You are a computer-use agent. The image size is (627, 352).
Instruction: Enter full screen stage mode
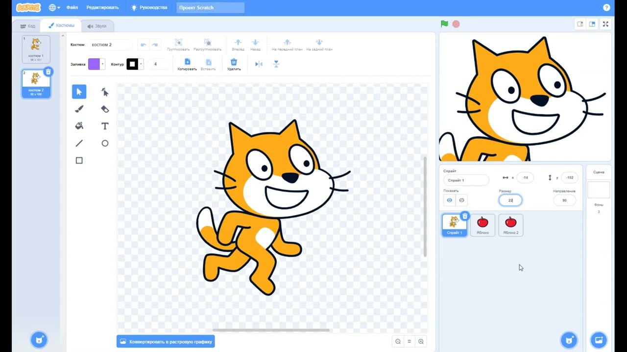coord(605,24)
